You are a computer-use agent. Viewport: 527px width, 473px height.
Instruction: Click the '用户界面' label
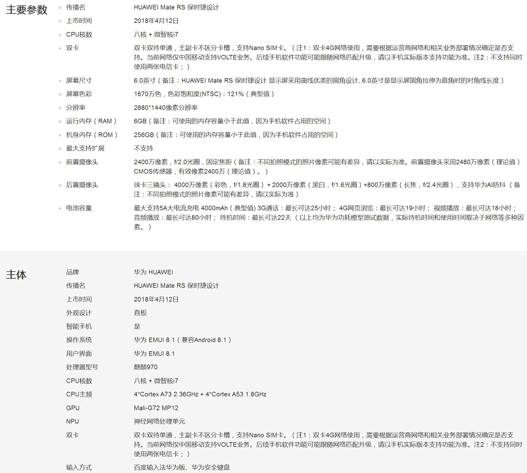click(x=79, y=354)
